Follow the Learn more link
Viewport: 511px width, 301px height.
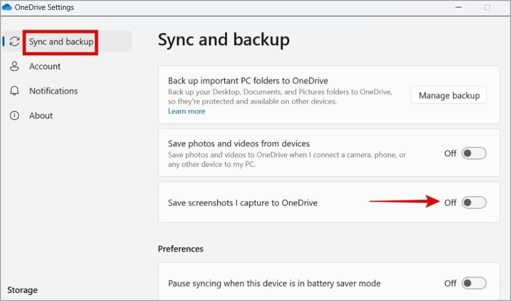(187, 111)
